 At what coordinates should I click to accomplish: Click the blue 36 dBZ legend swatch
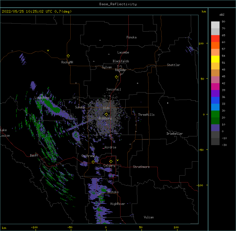click(x=215, y=100)
